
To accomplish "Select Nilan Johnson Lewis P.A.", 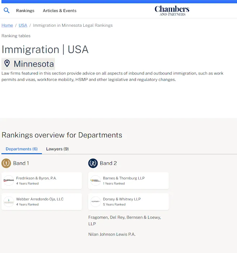I will [x=112, y=235].
